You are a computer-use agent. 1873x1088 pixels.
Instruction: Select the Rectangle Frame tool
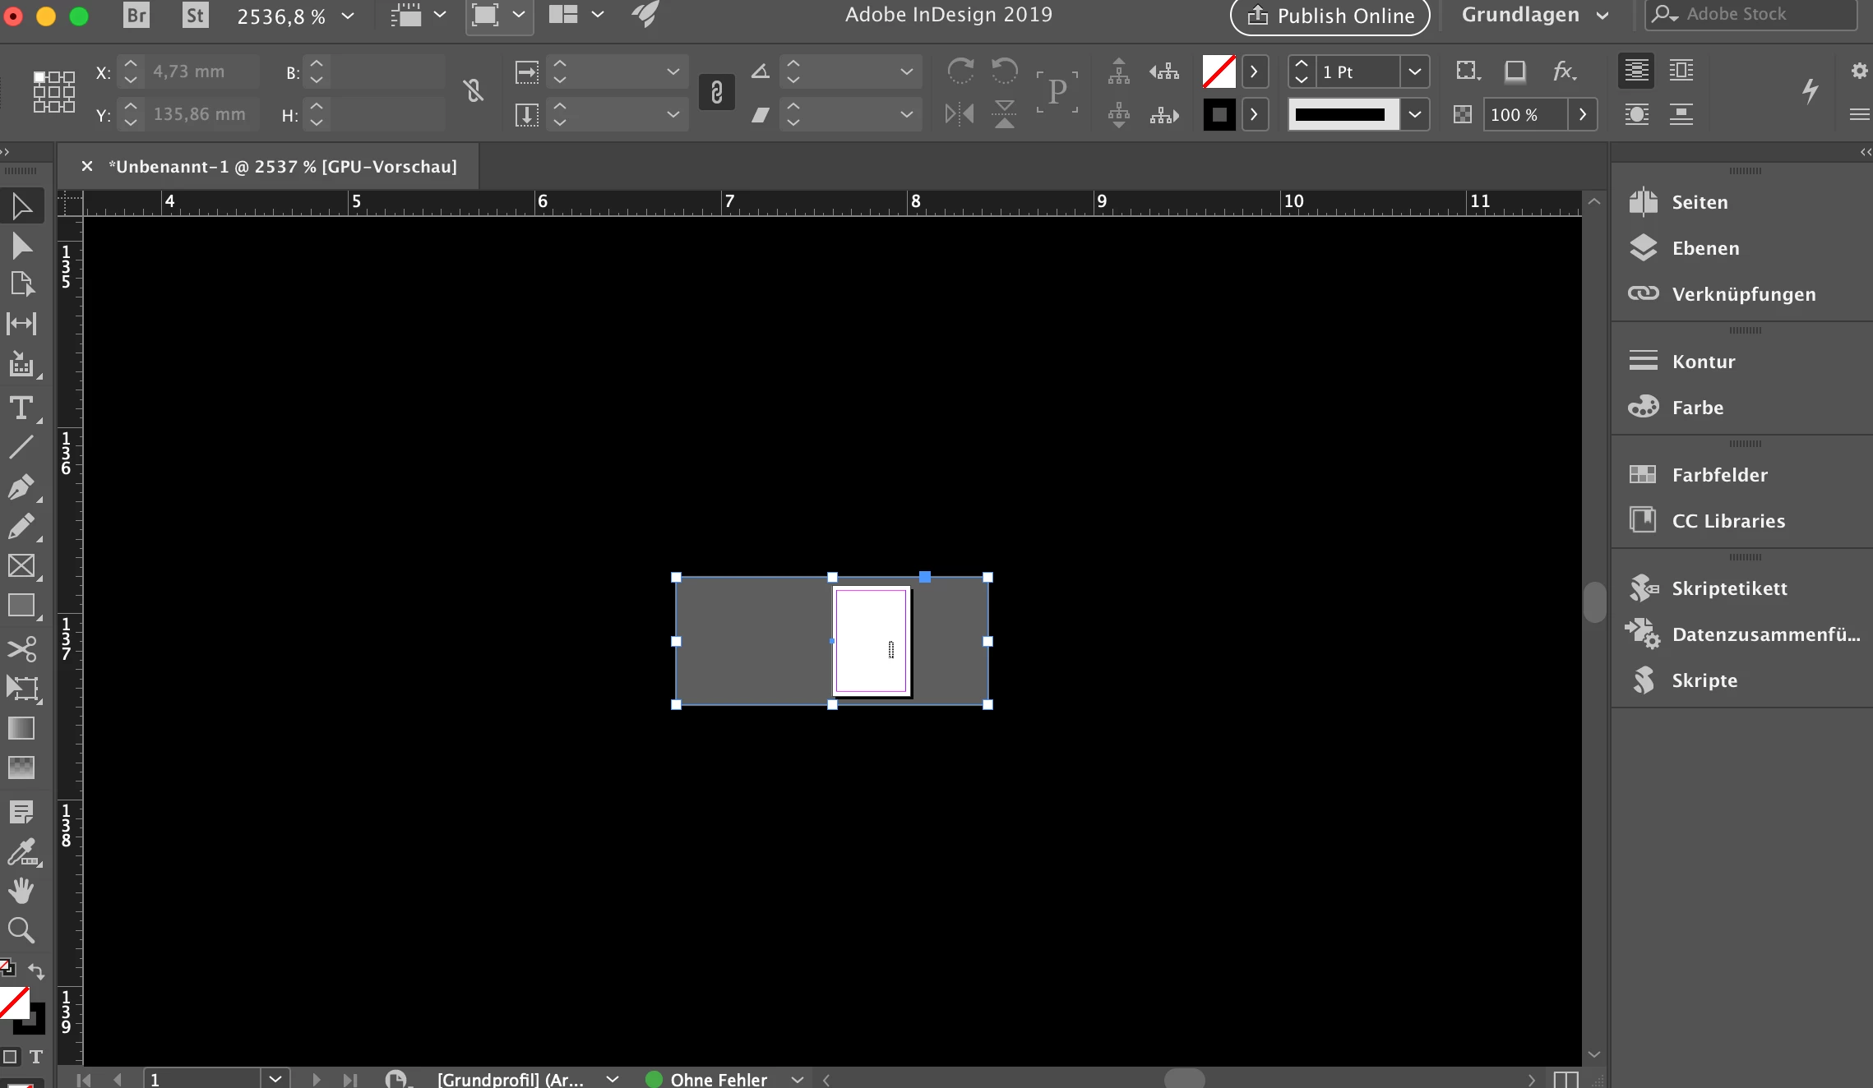coord(21,566)
